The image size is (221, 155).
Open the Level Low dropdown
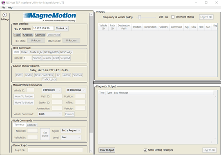point(71,138)
